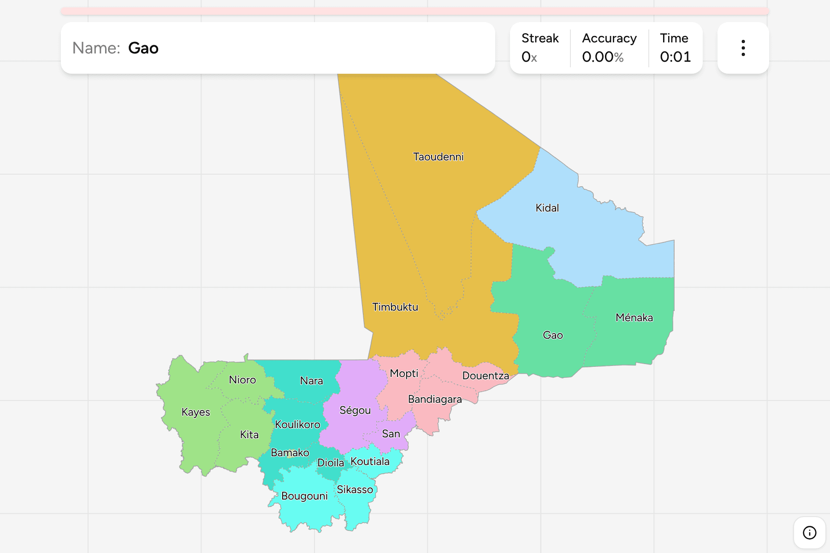Click the Bougouni region label
Screen dimensions: 830x553
coord(304,496)
